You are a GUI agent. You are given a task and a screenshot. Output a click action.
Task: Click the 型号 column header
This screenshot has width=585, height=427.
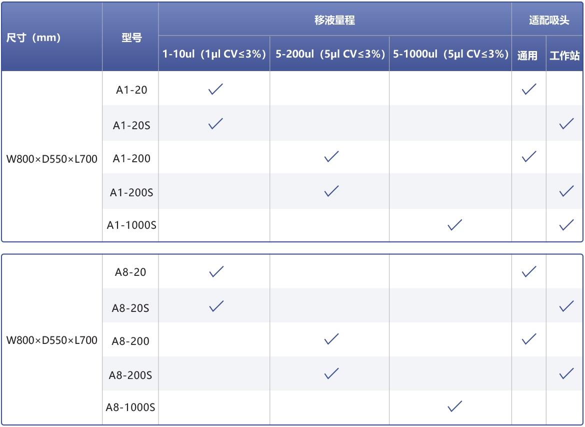point(131,38)
